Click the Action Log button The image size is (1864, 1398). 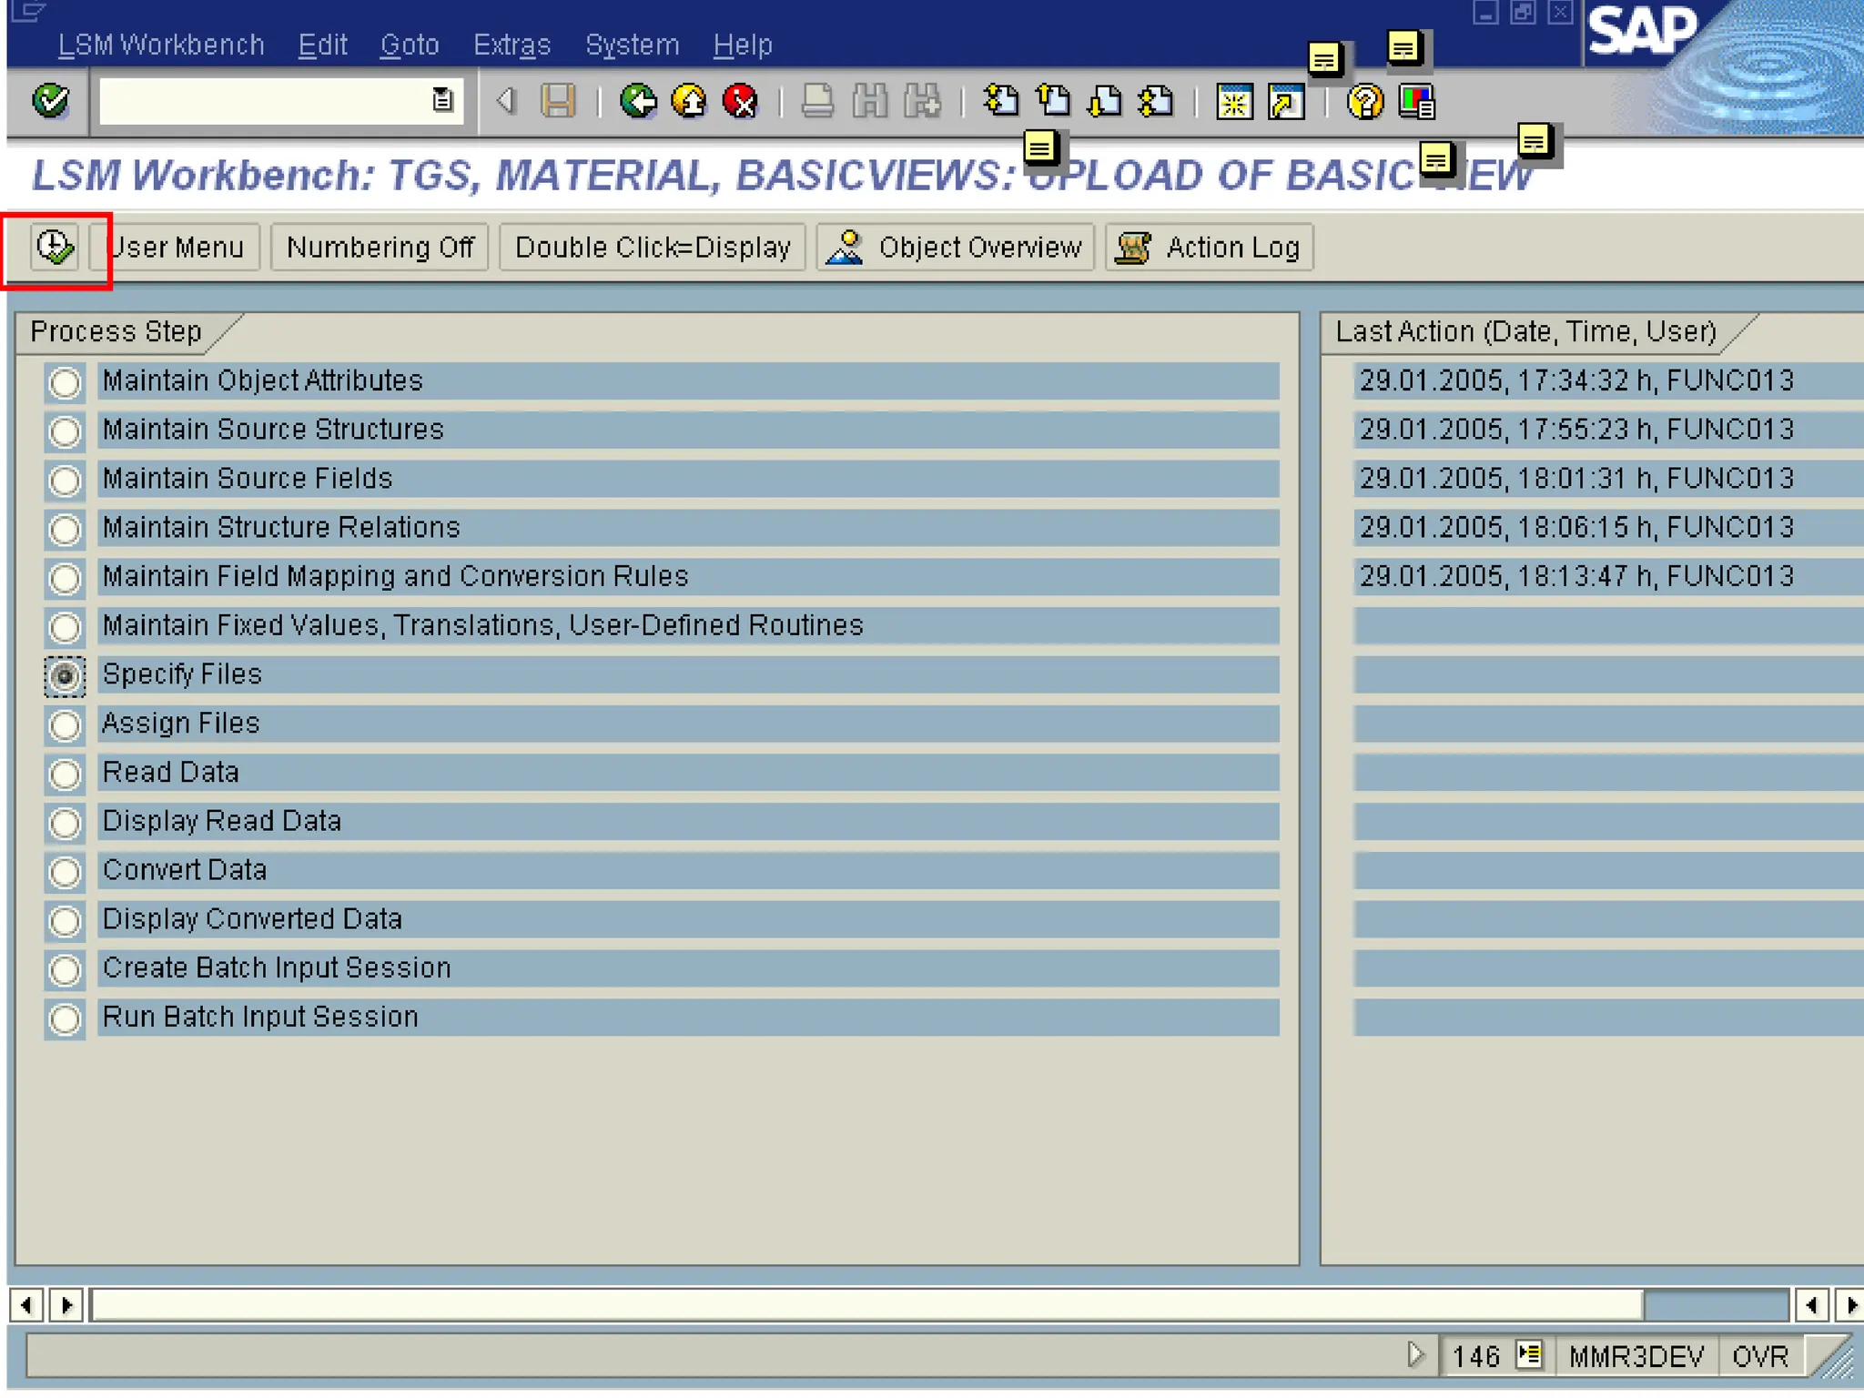tap(1209, 247)
